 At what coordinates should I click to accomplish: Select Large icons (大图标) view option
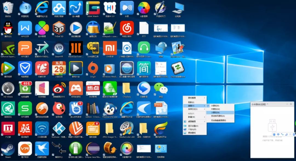point(220,106)
